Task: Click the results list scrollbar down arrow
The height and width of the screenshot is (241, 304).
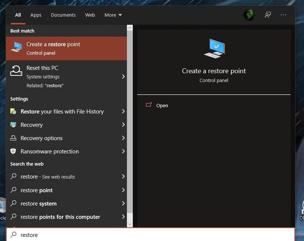Action: (x=129, y=224)
